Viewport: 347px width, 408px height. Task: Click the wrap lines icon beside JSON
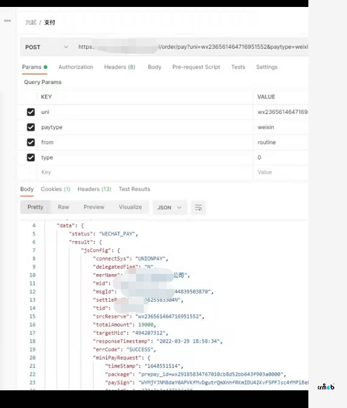198,207
